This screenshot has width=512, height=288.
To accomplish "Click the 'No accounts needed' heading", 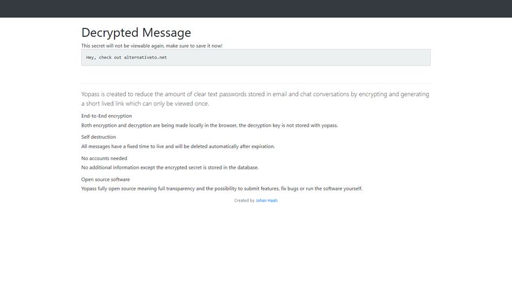I will (104, 158).
